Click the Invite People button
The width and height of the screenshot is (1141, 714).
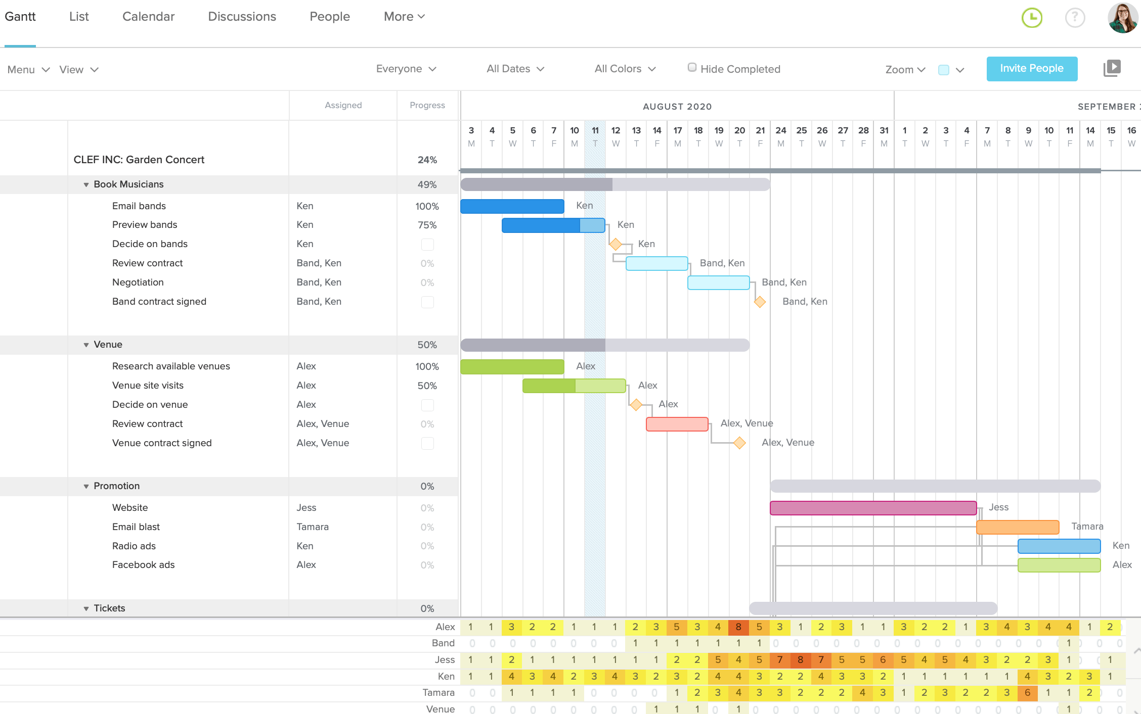1032,68
